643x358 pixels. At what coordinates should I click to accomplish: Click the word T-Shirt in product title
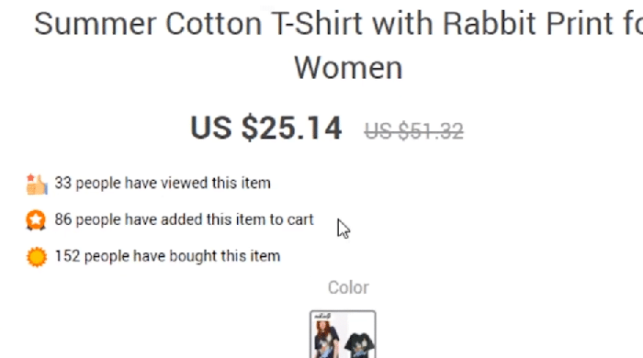click(x=317, y=23)
